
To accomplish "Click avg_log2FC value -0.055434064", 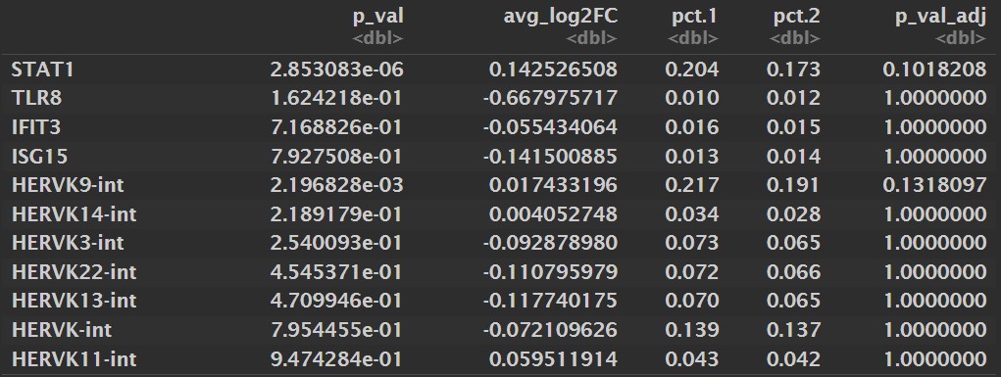I will [550, 127].
